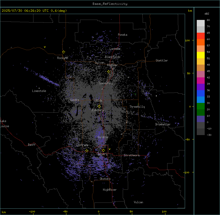Click the Ponoka city label

(123, 35)
